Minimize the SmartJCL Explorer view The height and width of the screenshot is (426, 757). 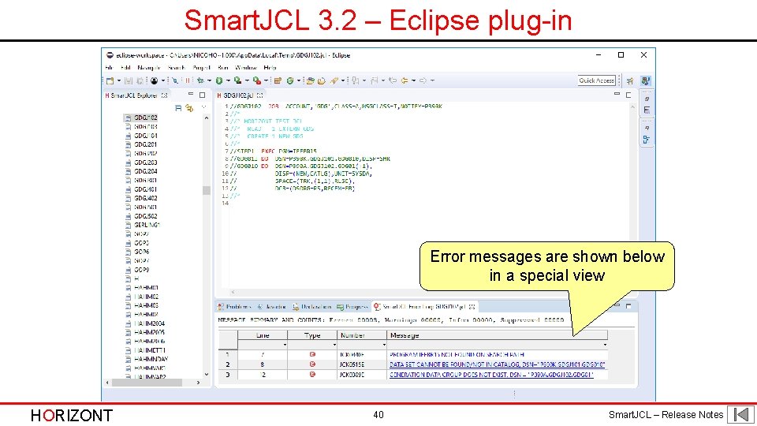click(x=191, y=95)
